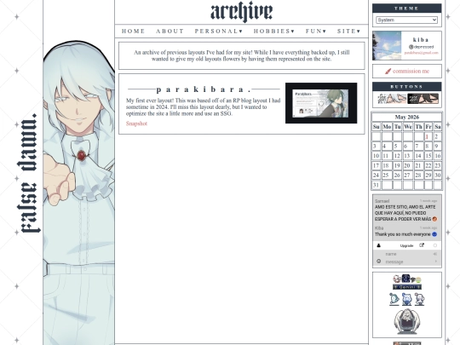Click the light white-haired site button
Image resolution: width=460 pixels, height=345 pixels.
(392, 99)
